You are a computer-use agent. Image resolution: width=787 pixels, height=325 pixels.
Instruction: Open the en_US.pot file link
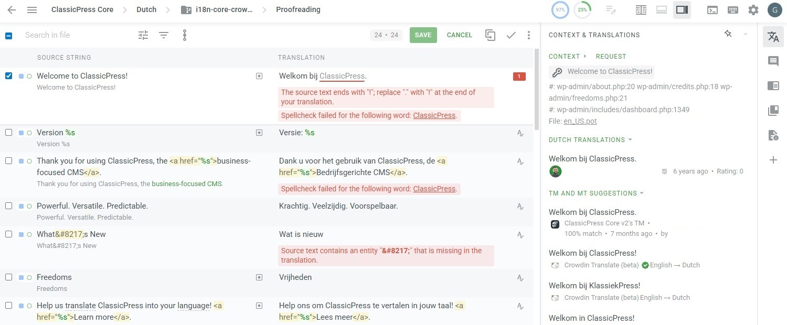point(580,121)
